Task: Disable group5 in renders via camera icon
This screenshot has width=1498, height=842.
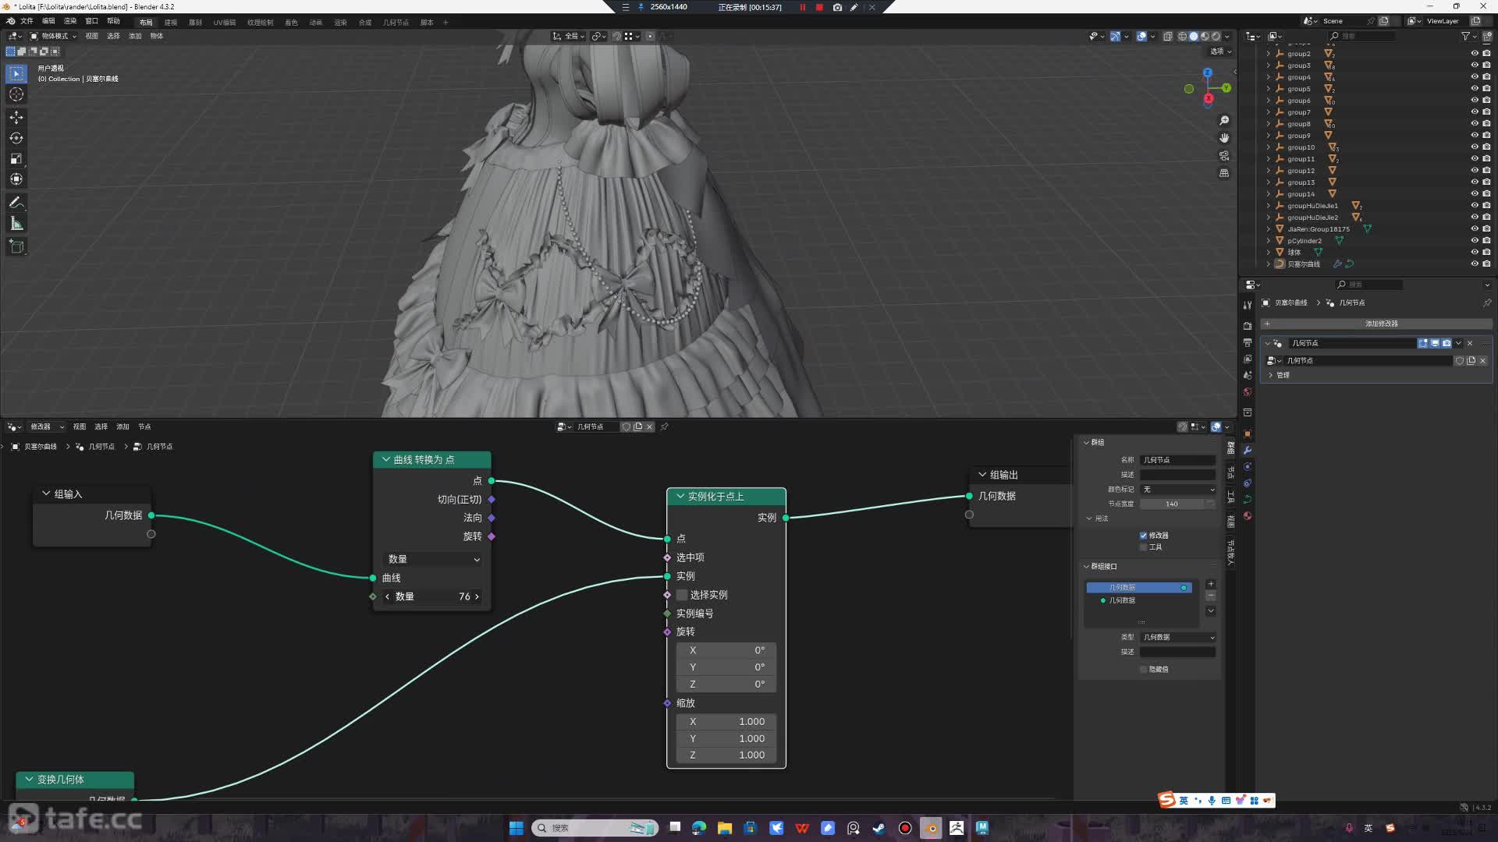Action: (1486, 89)
